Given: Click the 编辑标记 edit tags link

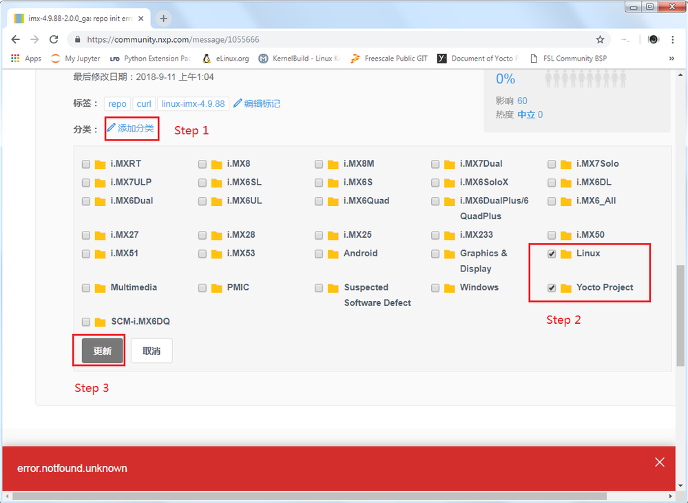Looking at the screenshot, I should pos(257,103).
